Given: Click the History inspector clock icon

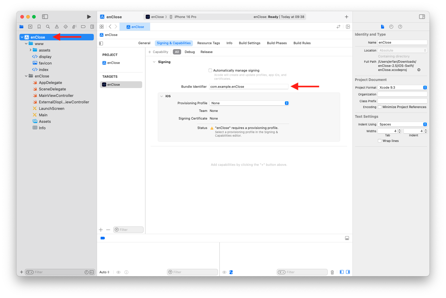Looking at the screenshot, I should 391,27.
